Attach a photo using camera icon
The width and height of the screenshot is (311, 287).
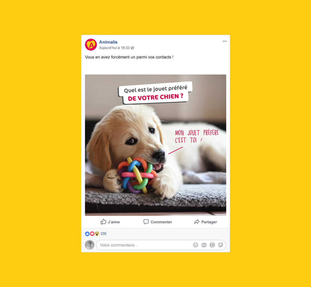pyautogui.click(x=204, y=245)
